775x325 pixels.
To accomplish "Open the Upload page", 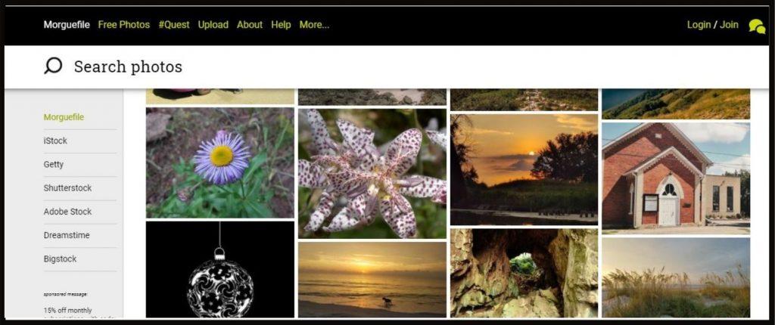I will click(213, 25).
